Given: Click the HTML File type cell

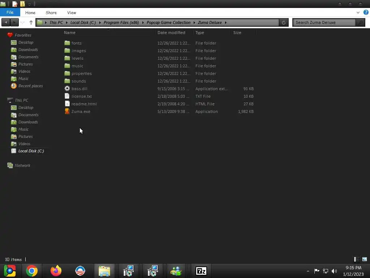Looking at the screenshot, I should [x=205, y=104].
